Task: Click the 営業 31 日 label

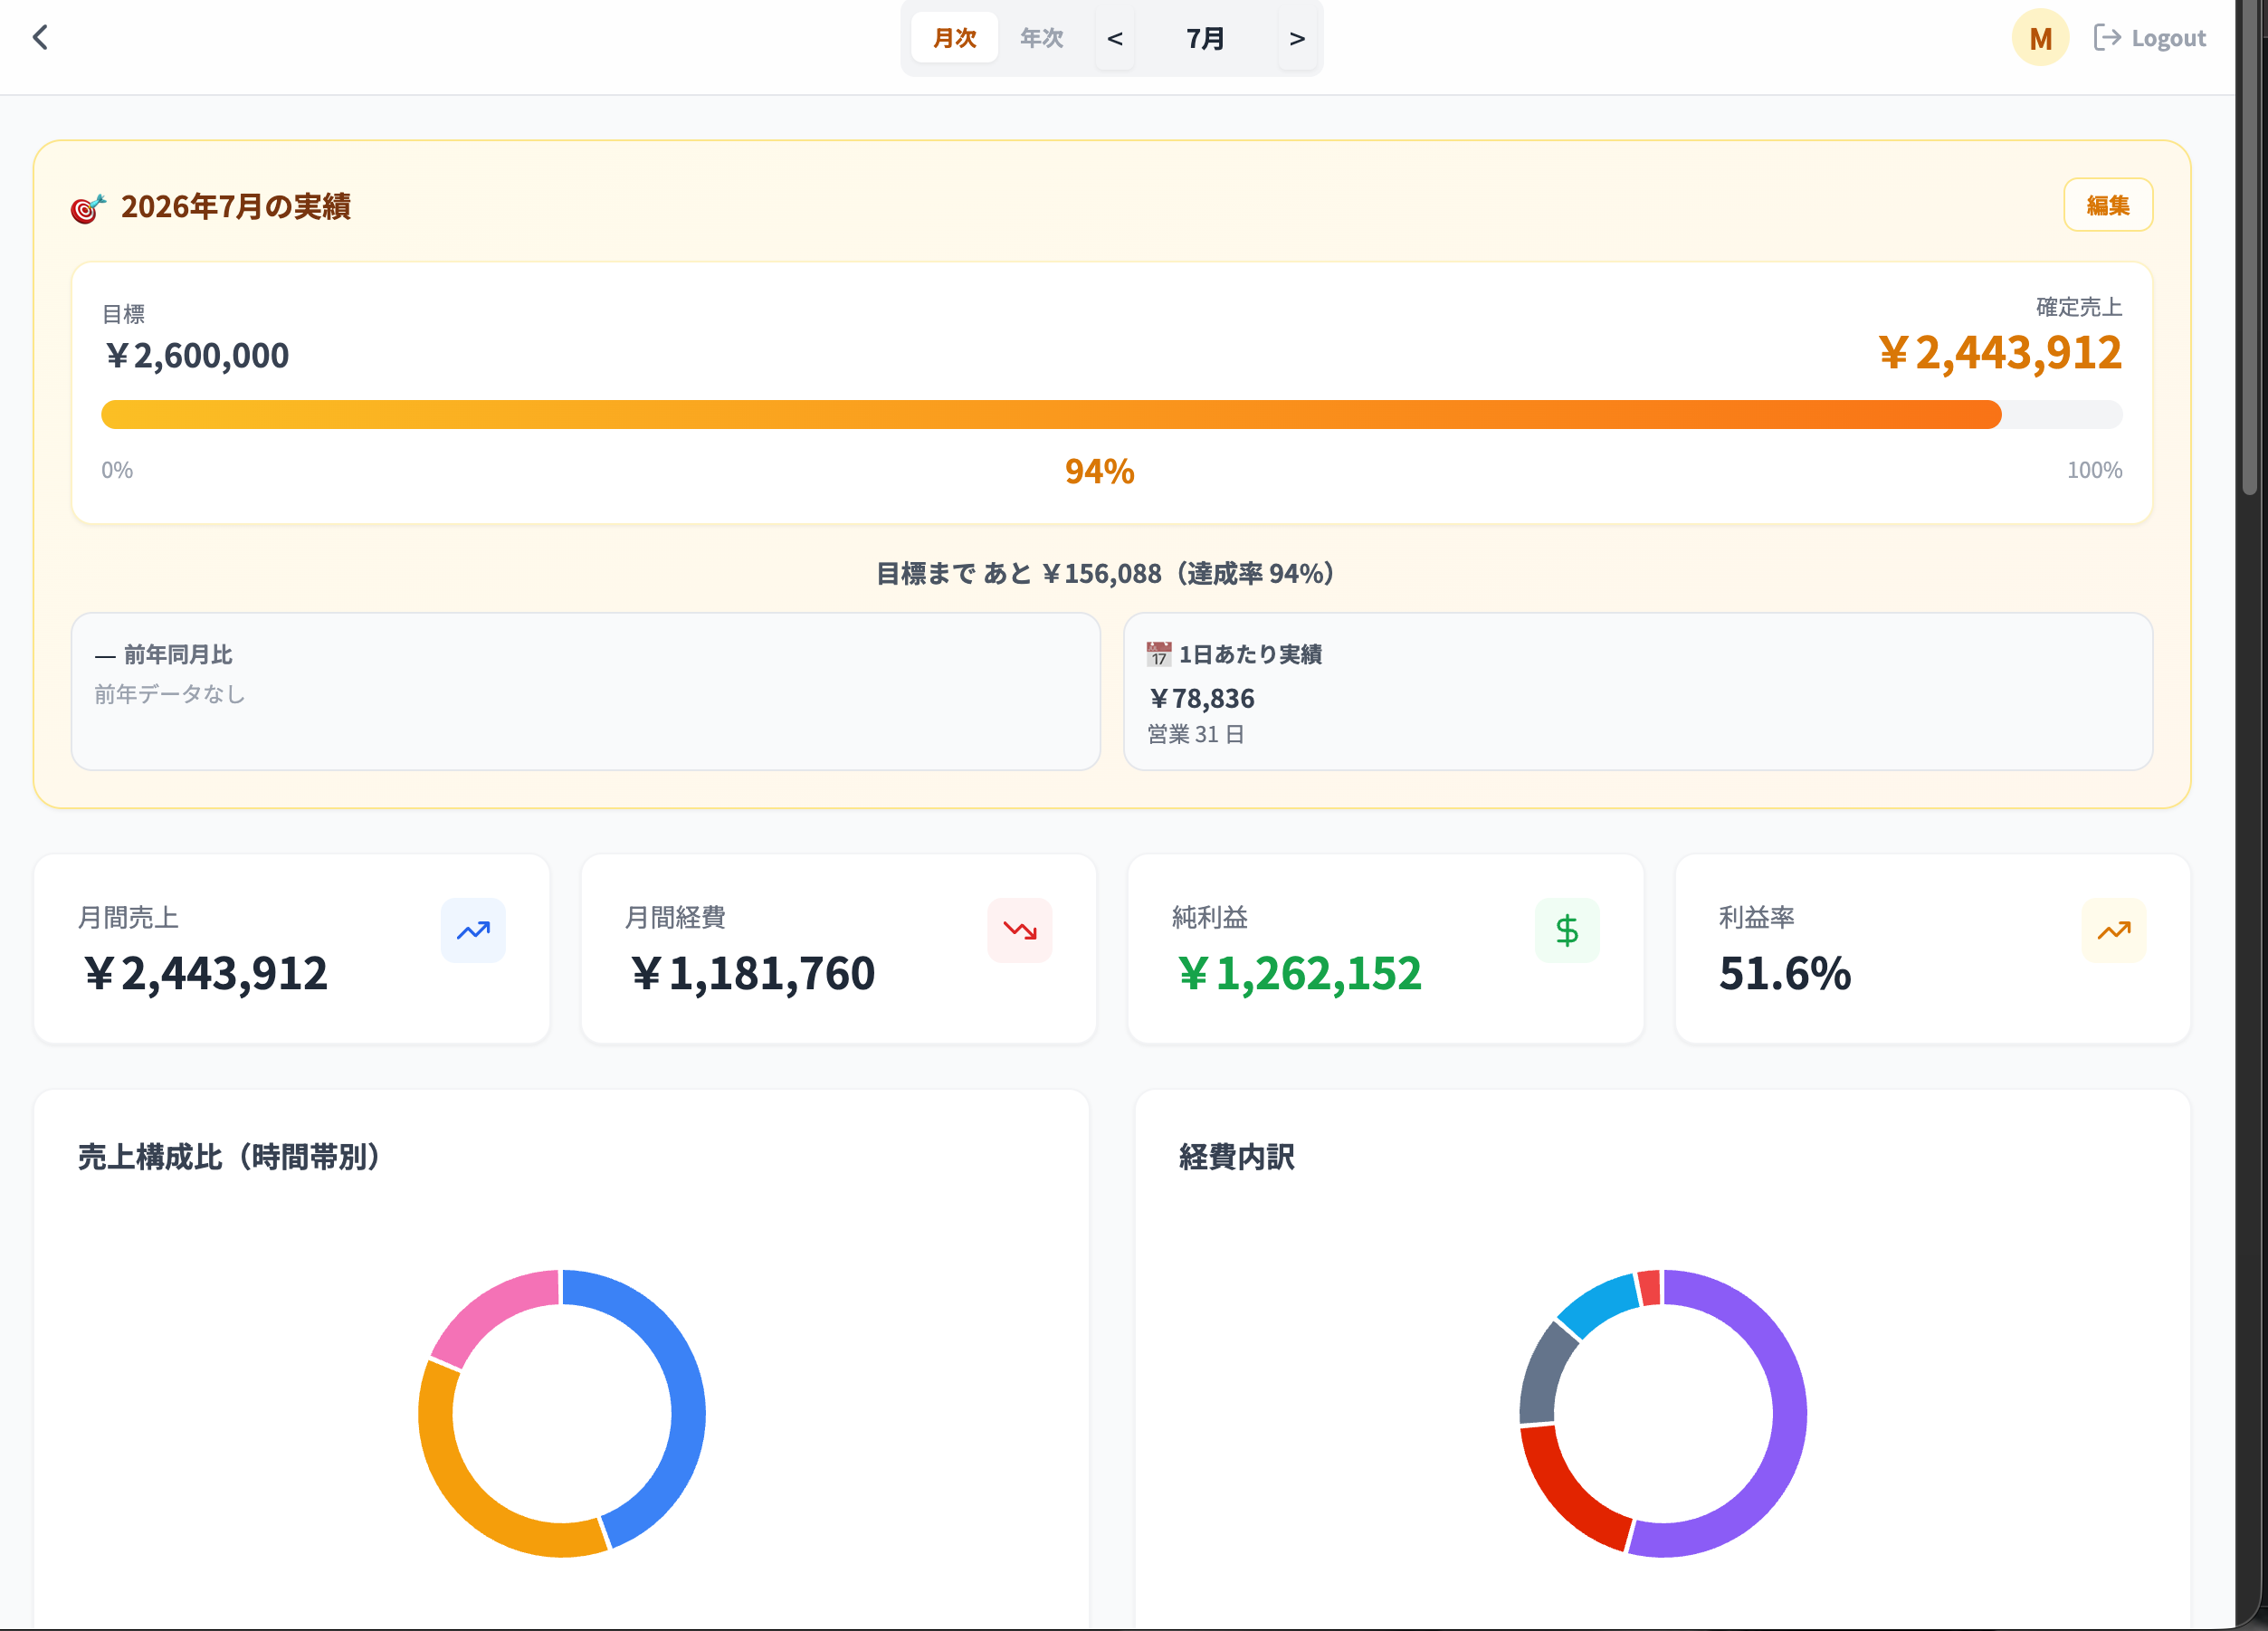Action: pos(1196,735)
